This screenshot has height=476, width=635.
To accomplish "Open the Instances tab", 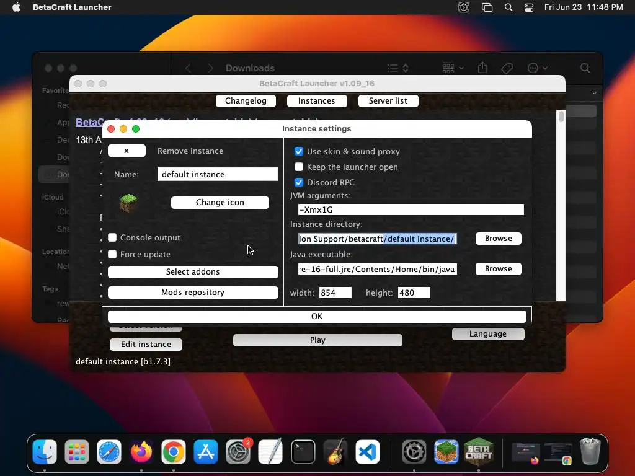I will coord(317,101).
